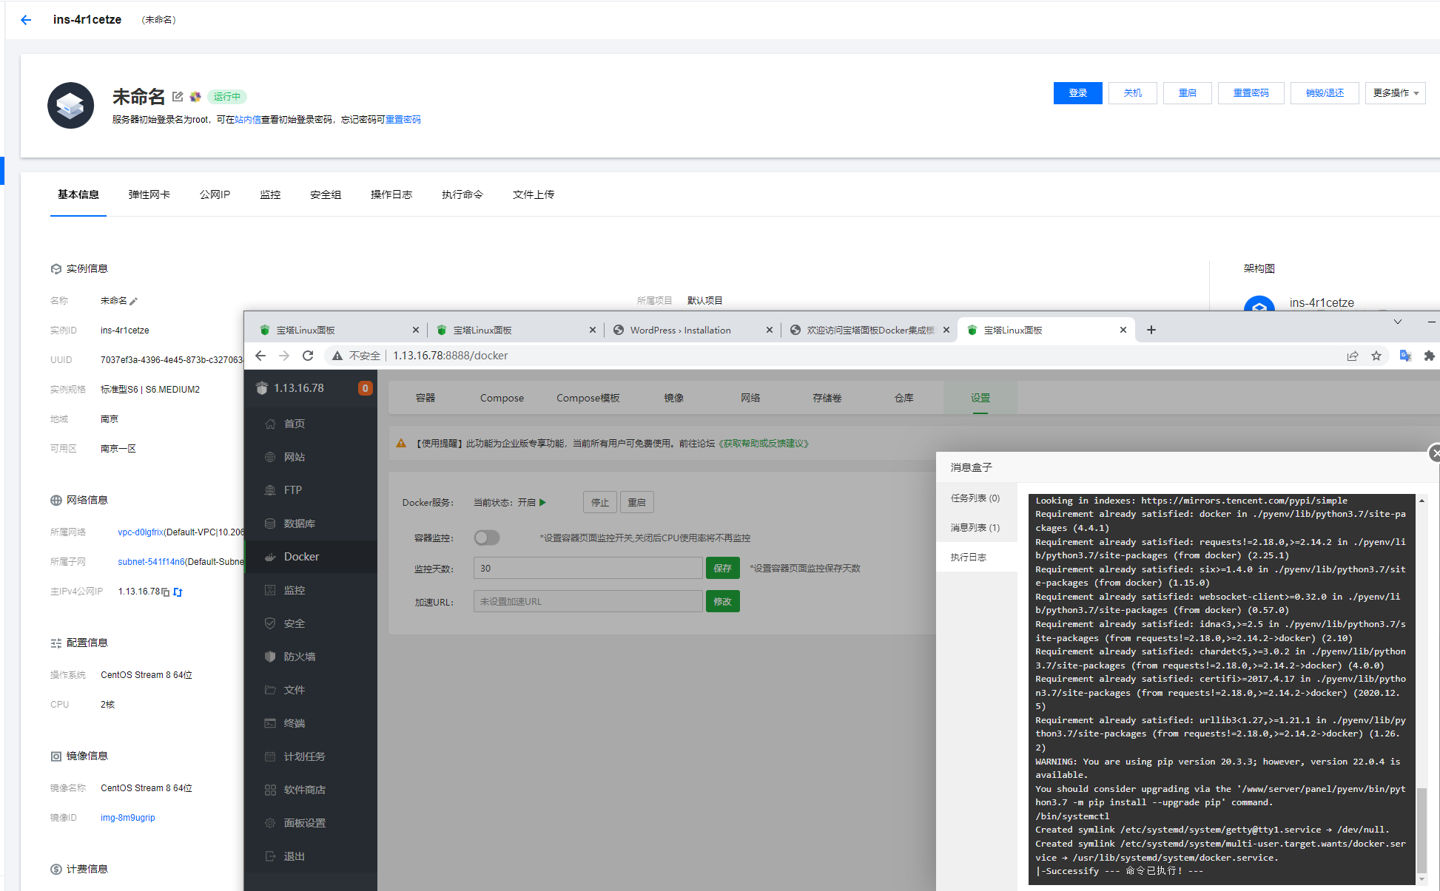Toggle the 容器监控 switch
The width and height of the screenshot is (1440, 891).
tap(487, 538)
